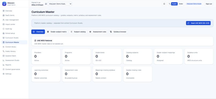The width and height of the screenshot is (216, 99).
Task: Open the Syllabus browser tab
Action: [118, 32]
